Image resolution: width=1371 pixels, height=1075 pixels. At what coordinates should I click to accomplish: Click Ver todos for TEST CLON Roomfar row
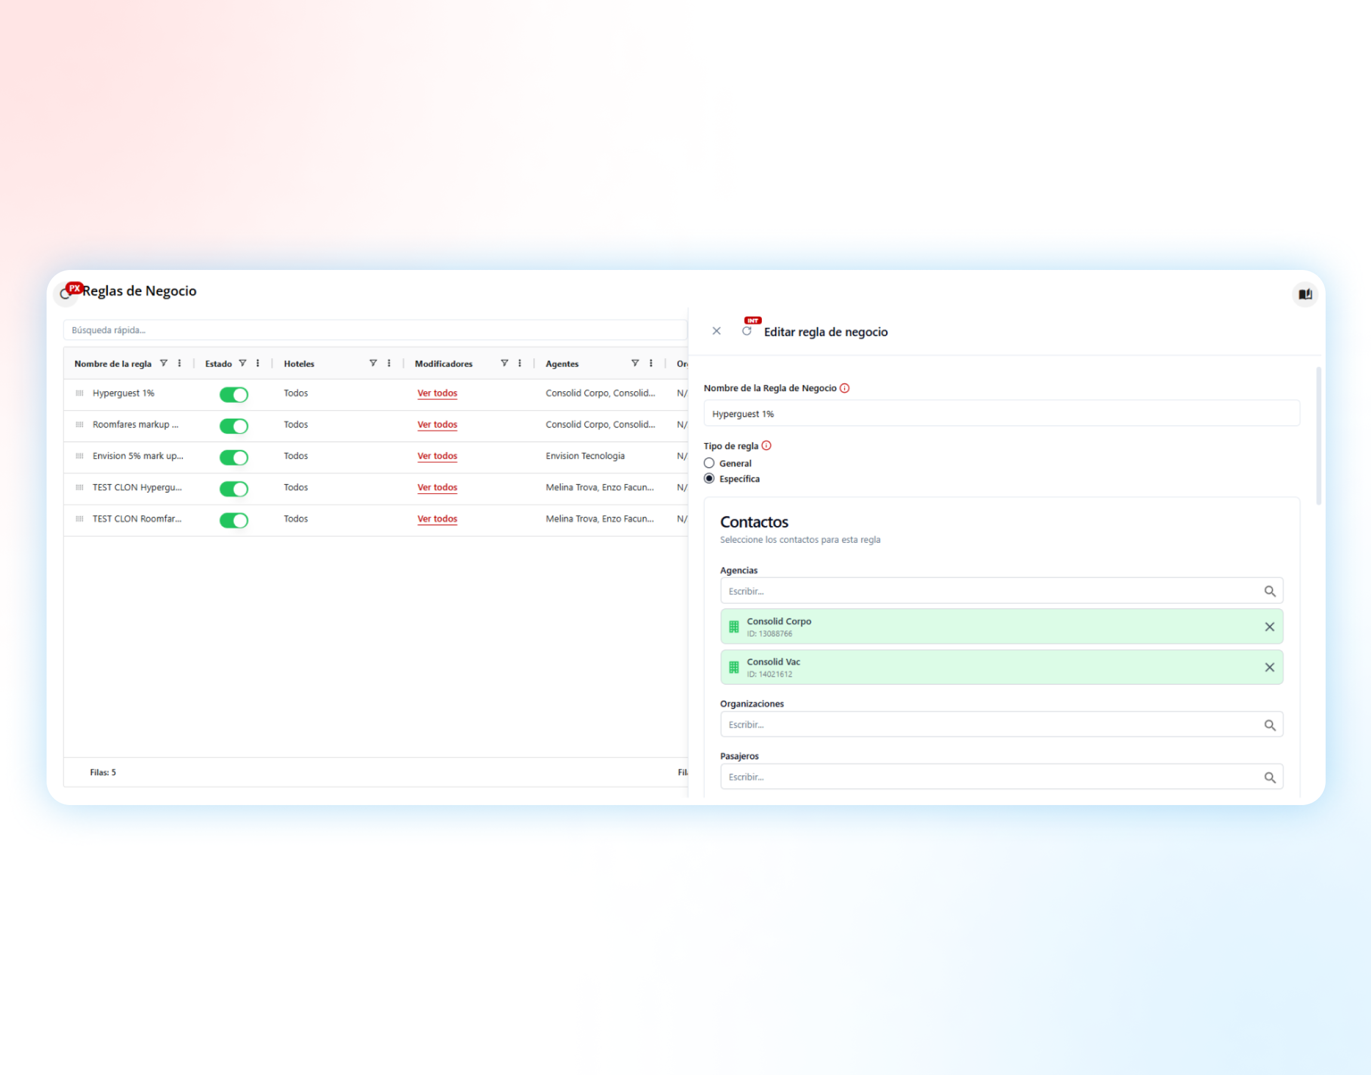click(437, 519)
